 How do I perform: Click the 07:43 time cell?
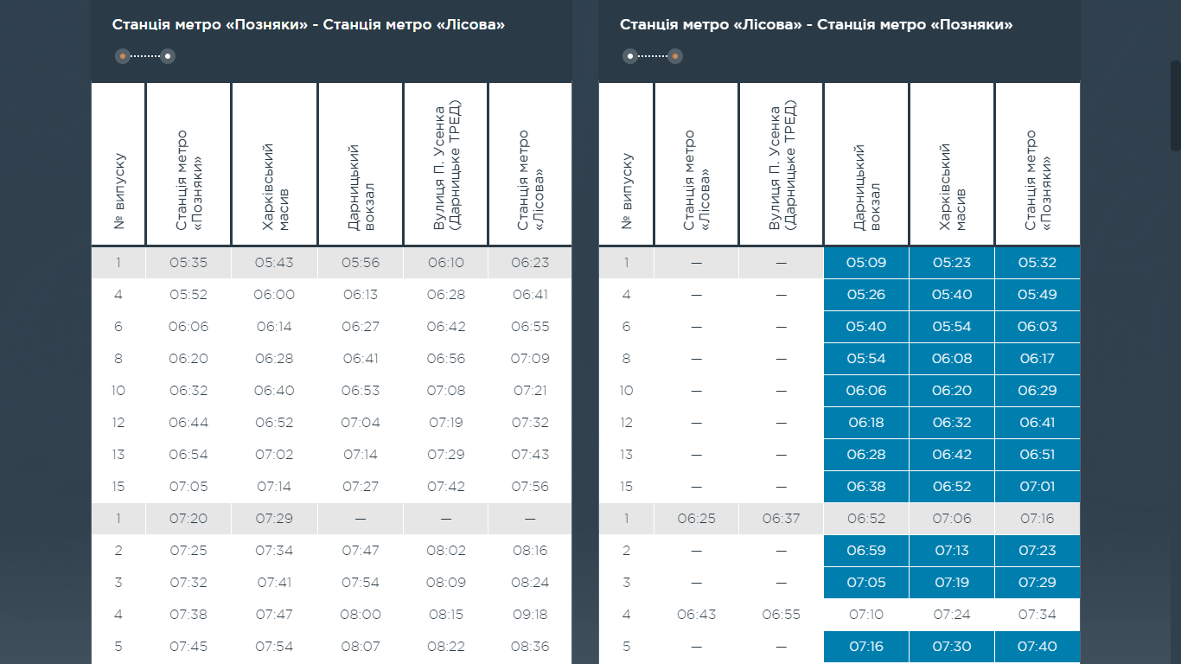(x=530, y=455)
